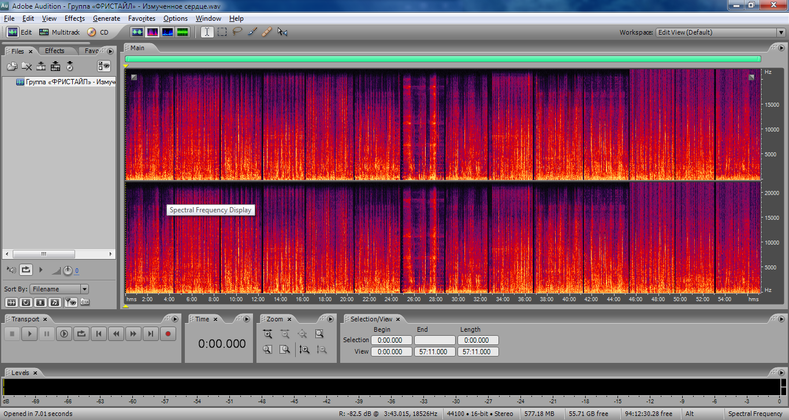Click the Go to Beginning transport button
Viewport: 789px width, 420px height.
99,333
